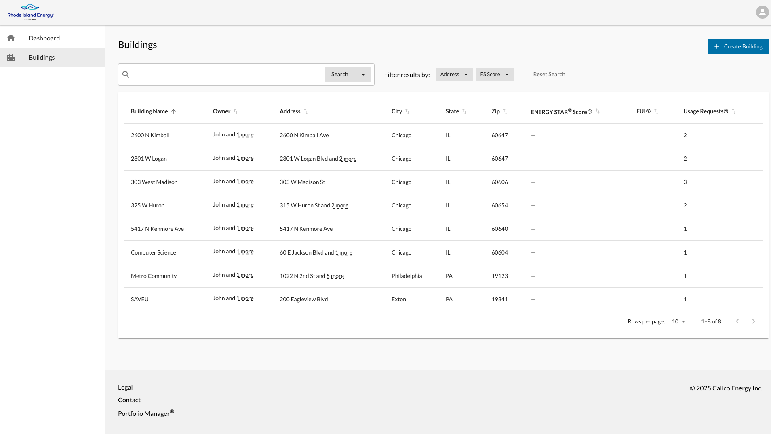This screenshot has width=771, height=434.
Task: Open the Address filter dropdown
Action: 454,75
